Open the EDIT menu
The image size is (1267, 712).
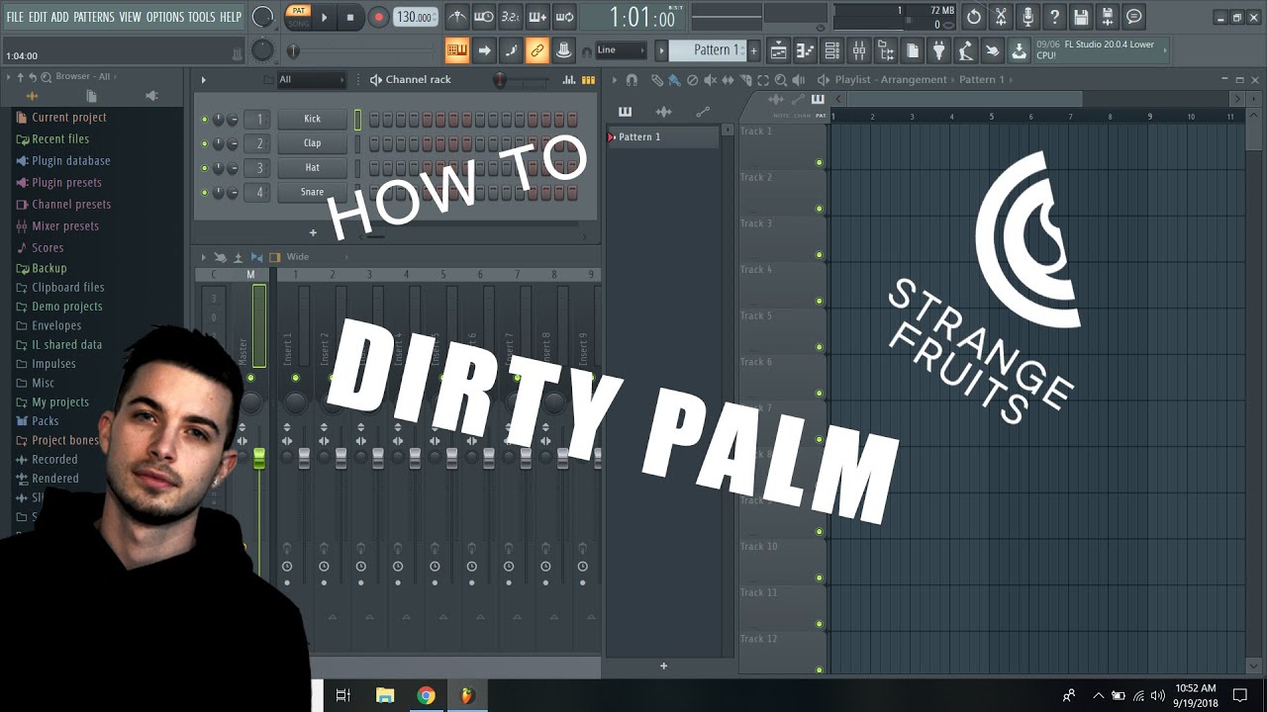pos(38,17)
